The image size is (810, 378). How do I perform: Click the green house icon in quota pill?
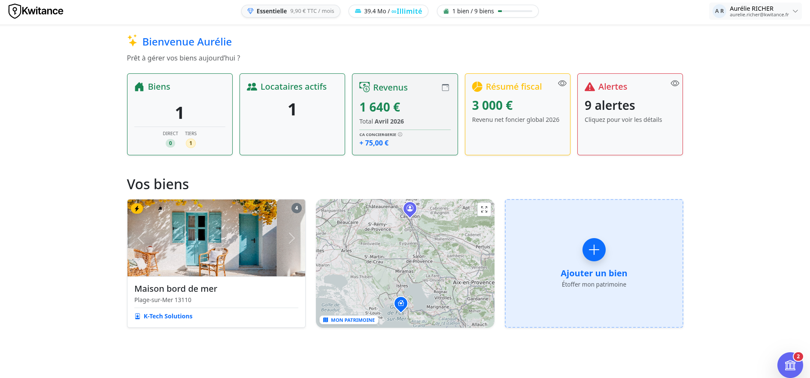coord(446,11)
